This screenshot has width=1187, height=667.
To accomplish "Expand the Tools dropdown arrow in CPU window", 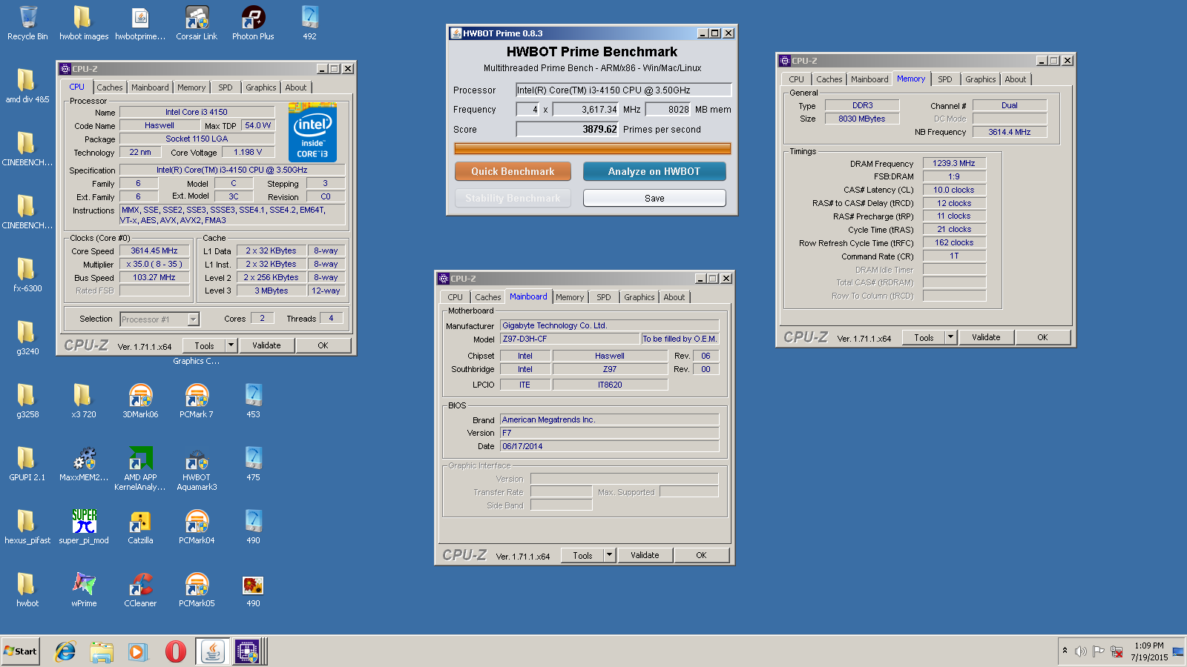I will tap(231, 345).
